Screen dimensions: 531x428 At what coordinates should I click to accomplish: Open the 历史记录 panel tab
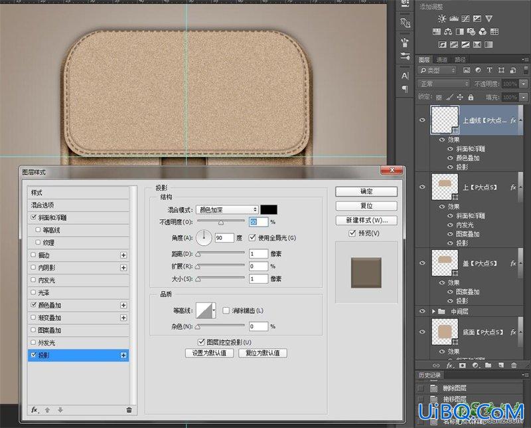click(x=429, y=375)
